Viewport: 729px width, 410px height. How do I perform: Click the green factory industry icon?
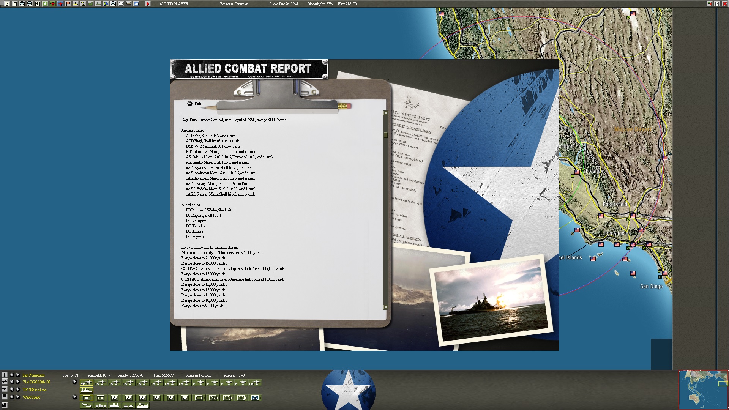pyautogui.click(x=90, y=4)
